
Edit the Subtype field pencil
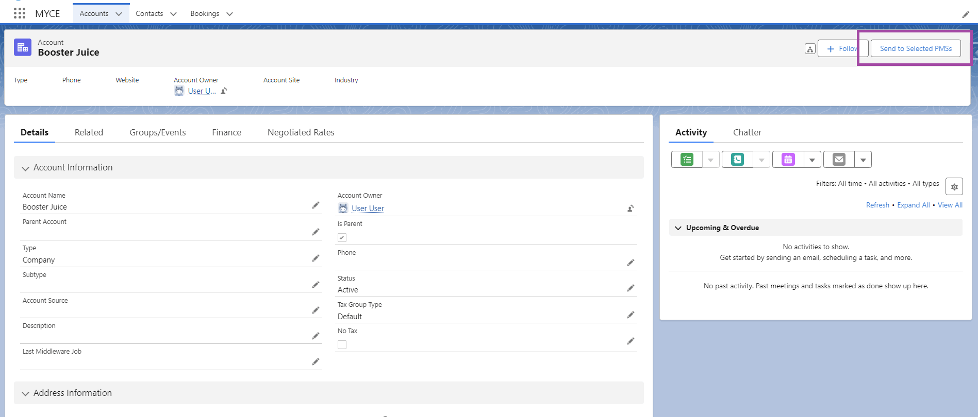(x=316, y=285)
